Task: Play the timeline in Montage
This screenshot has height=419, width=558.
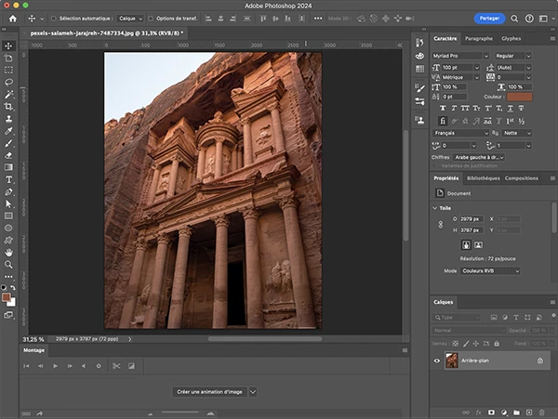Action: point(55,366)
